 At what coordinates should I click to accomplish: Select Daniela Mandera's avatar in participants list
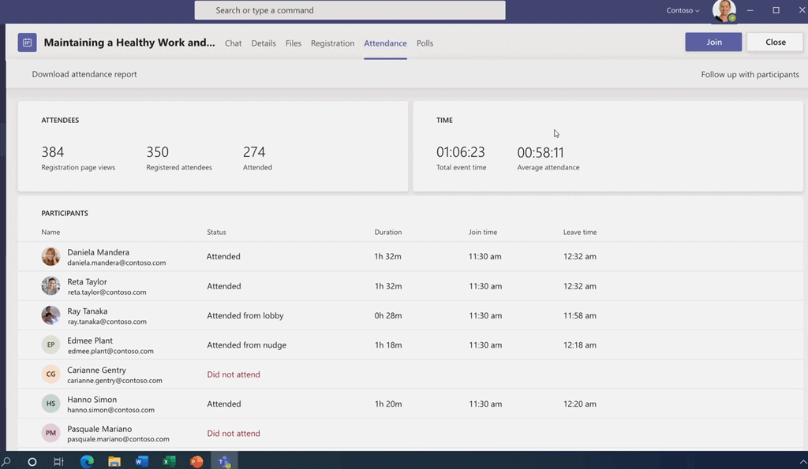point(50,257)
